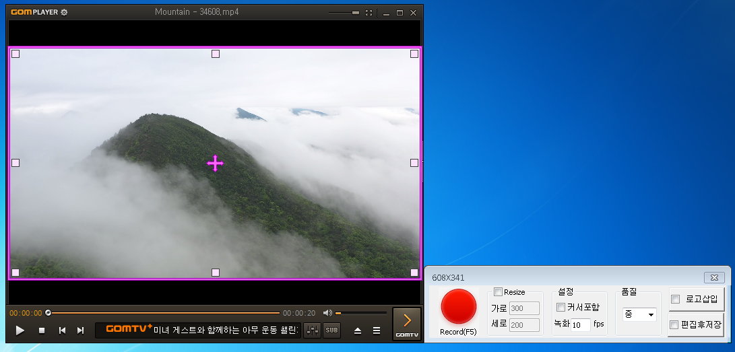Play the Mountain video
Viewport: 735px width, 352px height.
tap(20, 330)
